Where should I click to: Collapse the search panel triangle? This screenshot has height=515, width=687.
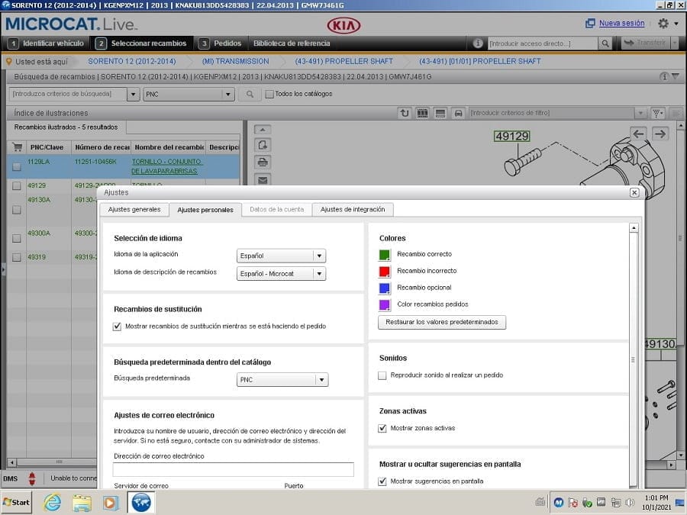pos(676,76)
